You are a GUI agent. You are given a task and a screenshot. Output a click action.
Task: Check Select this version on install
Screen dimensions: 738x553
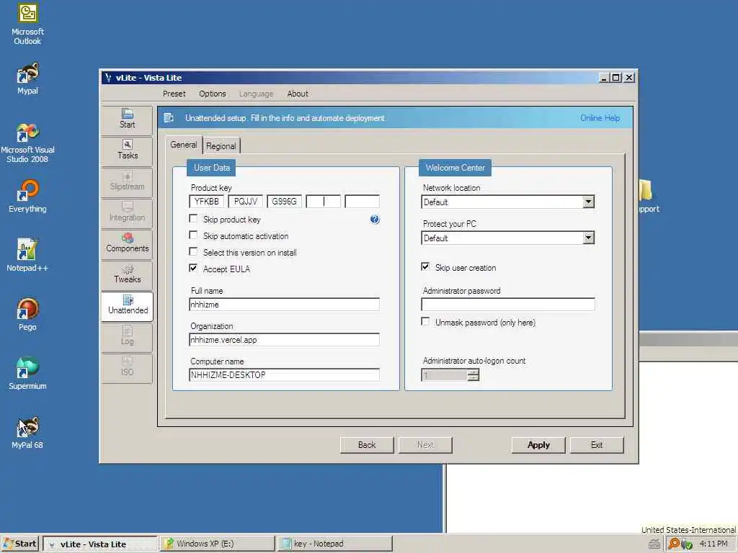click(193, 251)
